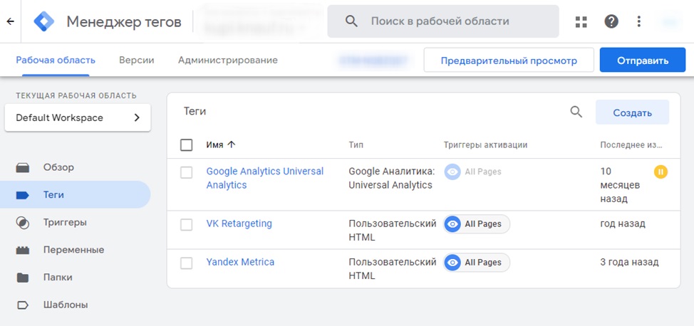Image resolution: width=694 pixels, height=326 pixels.
Task: Check the Google Analytics Universal Analytics row
Action: tap(187, 172)
